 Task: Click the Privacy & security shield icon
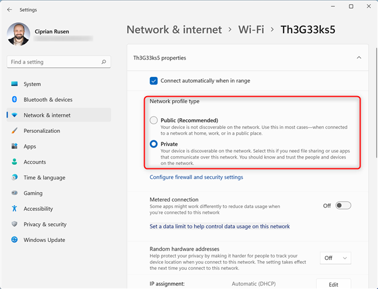coord(15,224)
